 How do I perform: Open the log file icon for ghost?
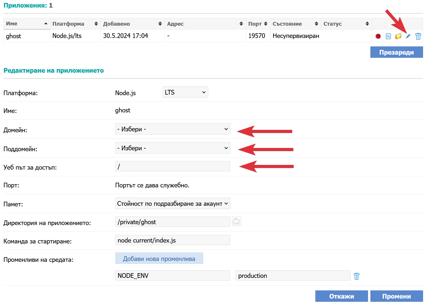(x=388, y=36)
